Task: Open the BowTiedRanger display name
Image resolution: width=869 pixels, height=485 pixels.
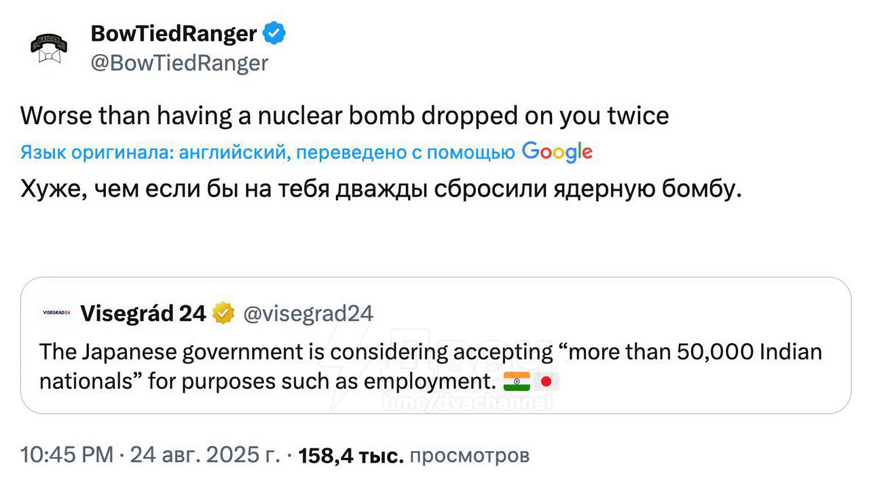Action: click(173, 33)
